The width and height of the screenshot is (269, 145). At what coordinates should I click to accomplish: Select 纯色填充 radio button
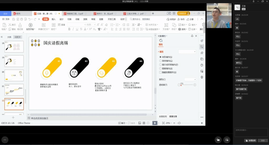click(x=161, y=57)
